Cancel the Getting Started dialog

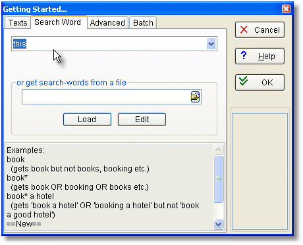(260, 30)
